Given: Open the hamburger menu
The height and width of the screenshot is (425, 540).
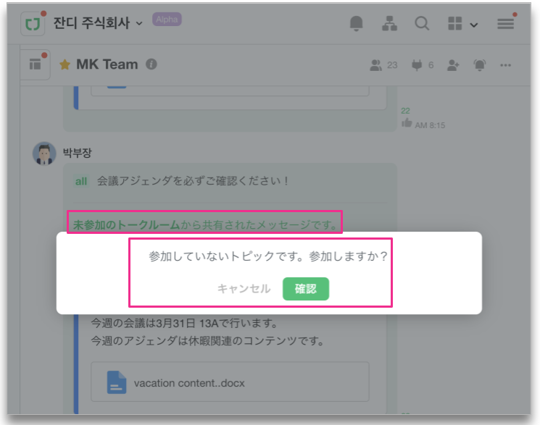Looking at the screenshot, I should (505, 24).
